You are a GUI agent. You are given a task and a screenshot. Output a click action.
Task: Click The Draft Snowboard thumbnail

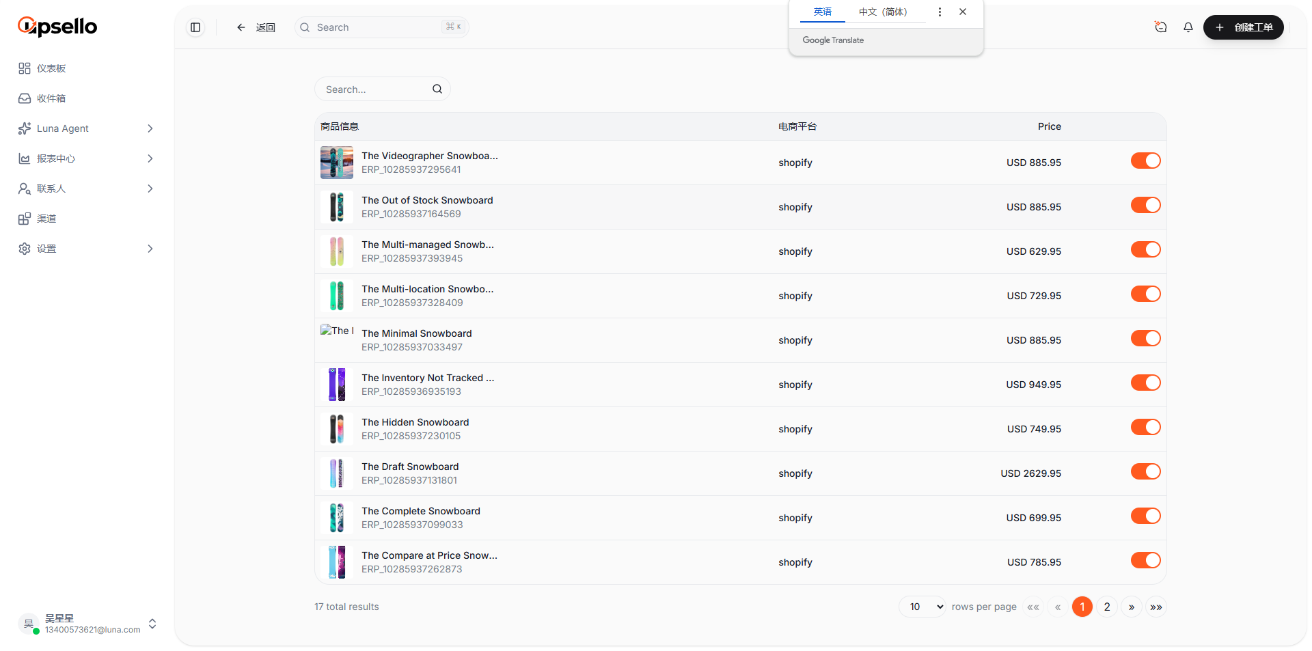337,473
